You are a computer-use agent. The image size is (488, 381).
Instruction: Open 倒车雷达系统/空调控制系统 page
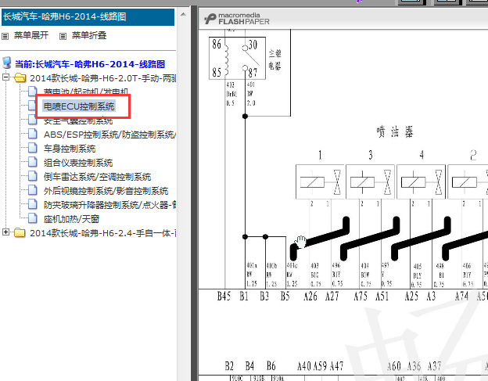pyautogui.click(x=97, y=177)
